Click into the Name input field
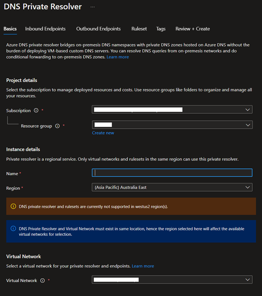The height and width of the screenshot is (296, 262). [172, 173]
